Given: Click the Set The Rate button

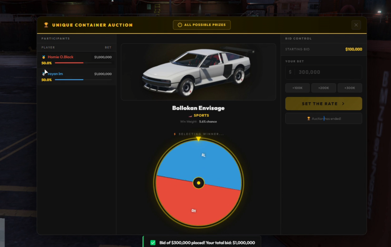Looking at the screenshot, I should [324, 104].
